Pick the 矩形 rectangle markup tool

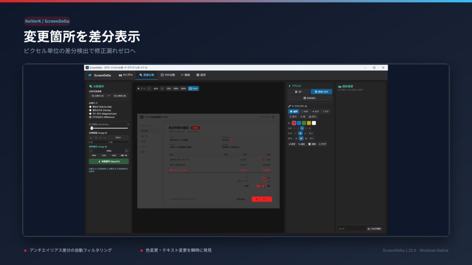tap(305, 111)
